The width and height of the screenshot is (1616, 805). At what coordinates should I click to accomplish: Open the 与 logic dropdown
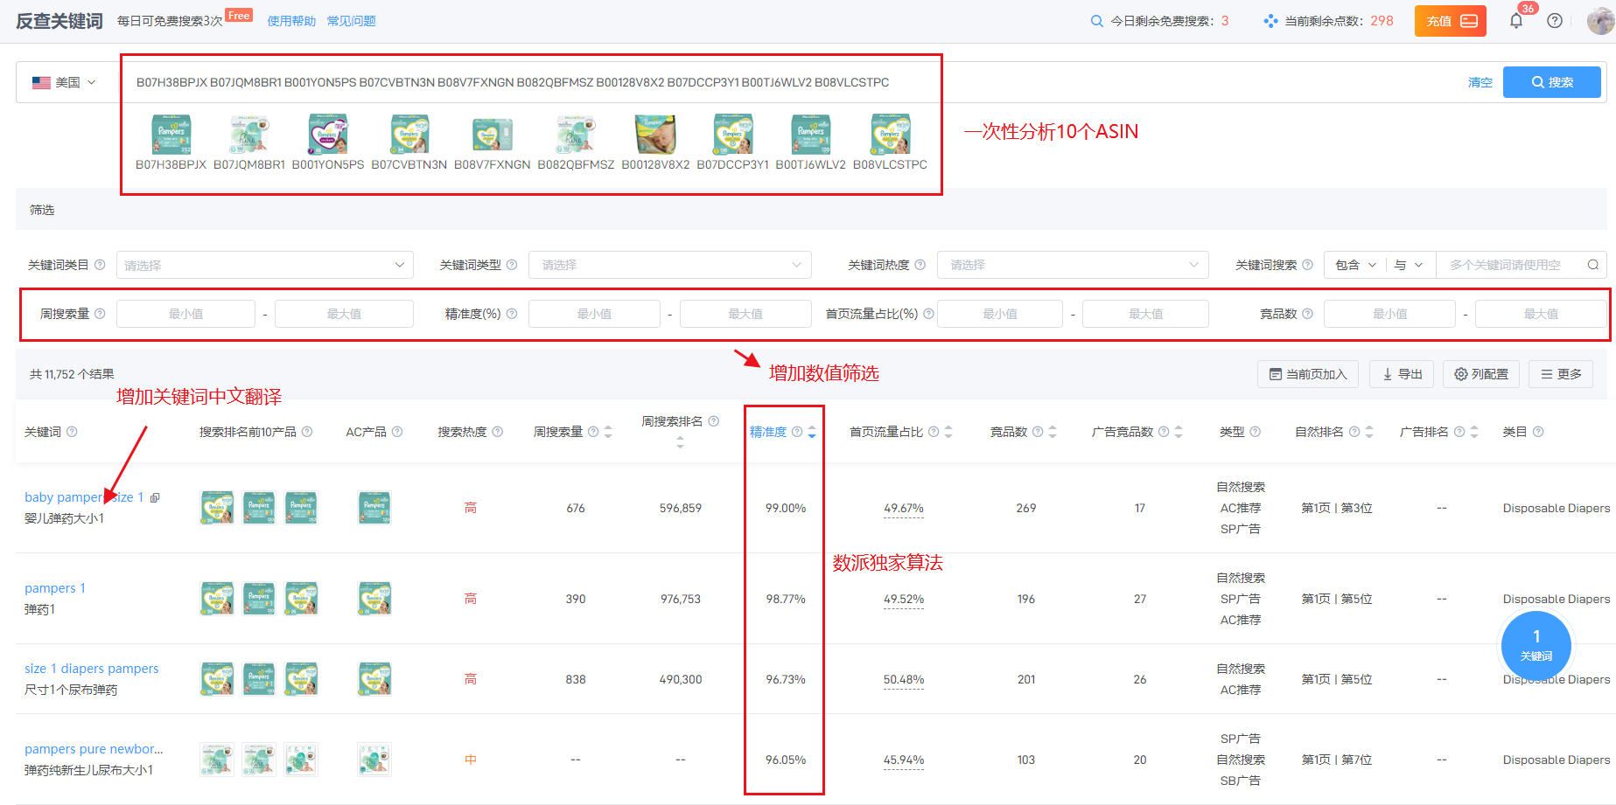1409,265
